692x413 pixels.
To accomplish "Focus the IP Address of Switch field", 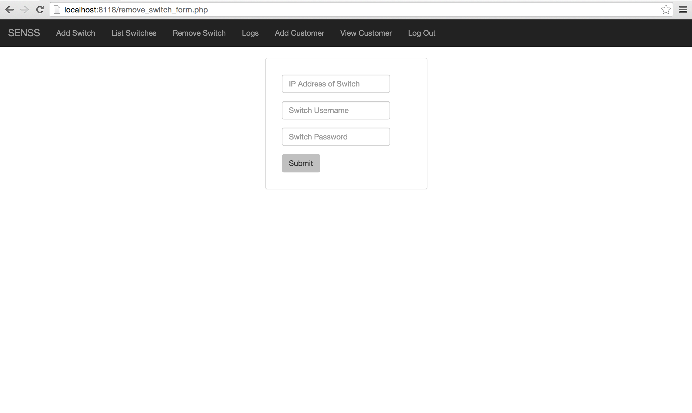I will point(335,84).
